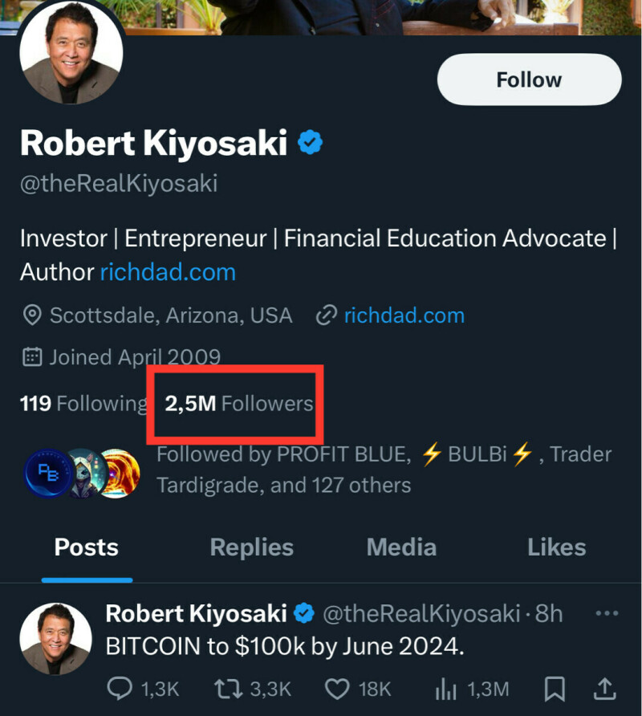Follow Robert Kiyosaki
This screenshot has height=716, width=642.
click(x=529, y=80)
